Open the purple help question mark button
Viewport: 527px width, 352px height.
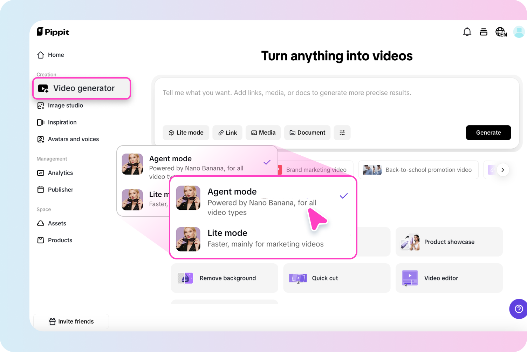tap(519, 309)
